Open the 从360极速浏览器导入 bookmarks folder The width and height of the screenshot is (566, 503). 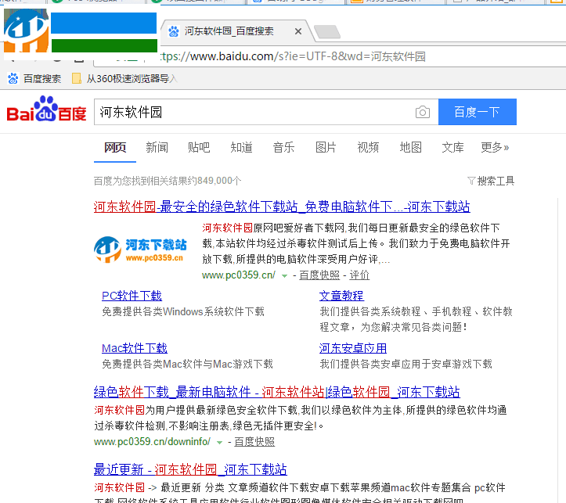coord(124,78)
